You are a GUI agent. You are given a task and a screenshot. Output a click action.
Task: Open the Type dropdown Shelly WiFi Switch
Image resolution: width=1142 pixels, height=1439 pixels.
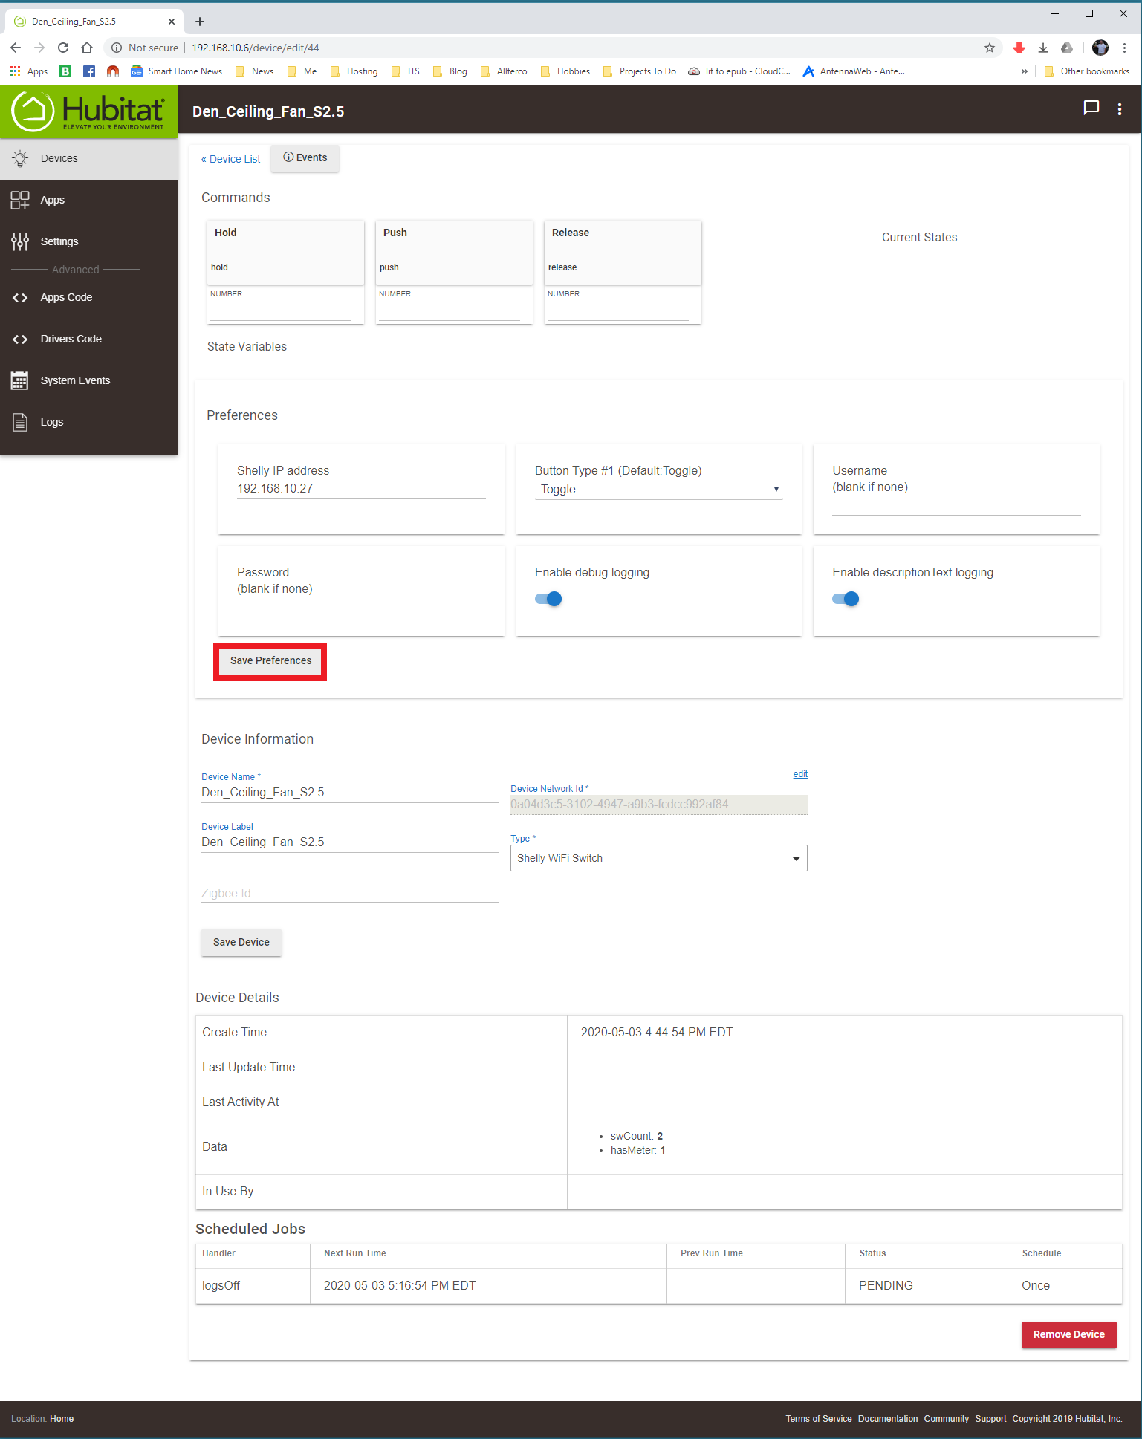coord(658,858)
